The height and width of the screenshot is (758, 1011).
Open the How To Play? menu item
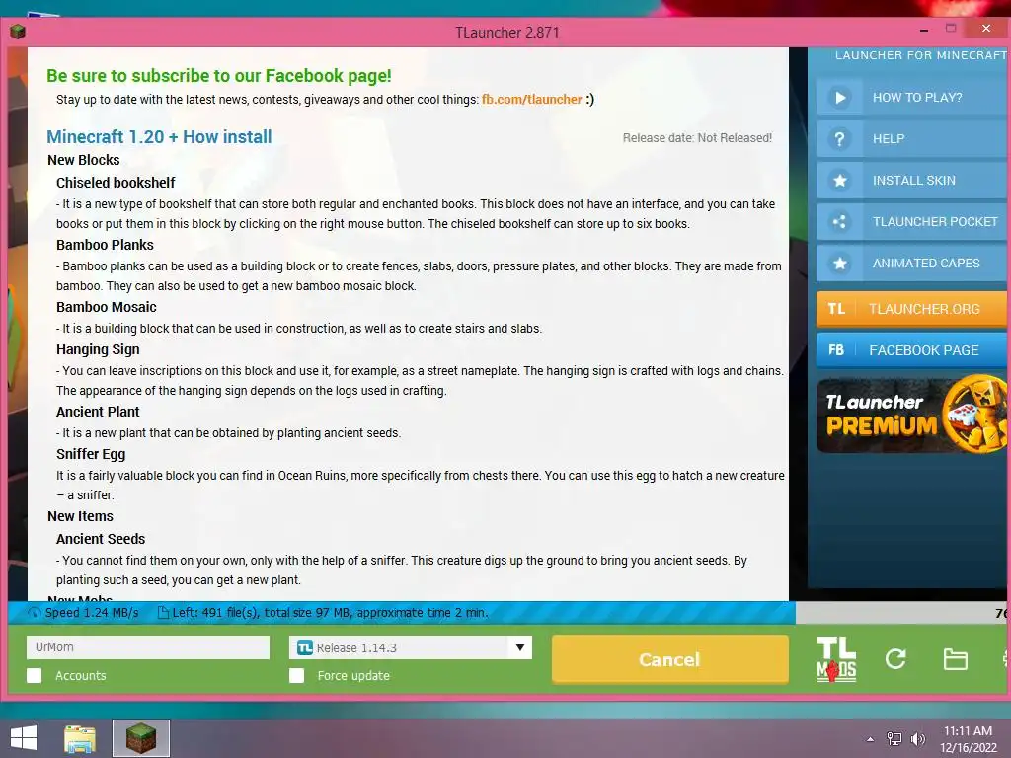911,98
